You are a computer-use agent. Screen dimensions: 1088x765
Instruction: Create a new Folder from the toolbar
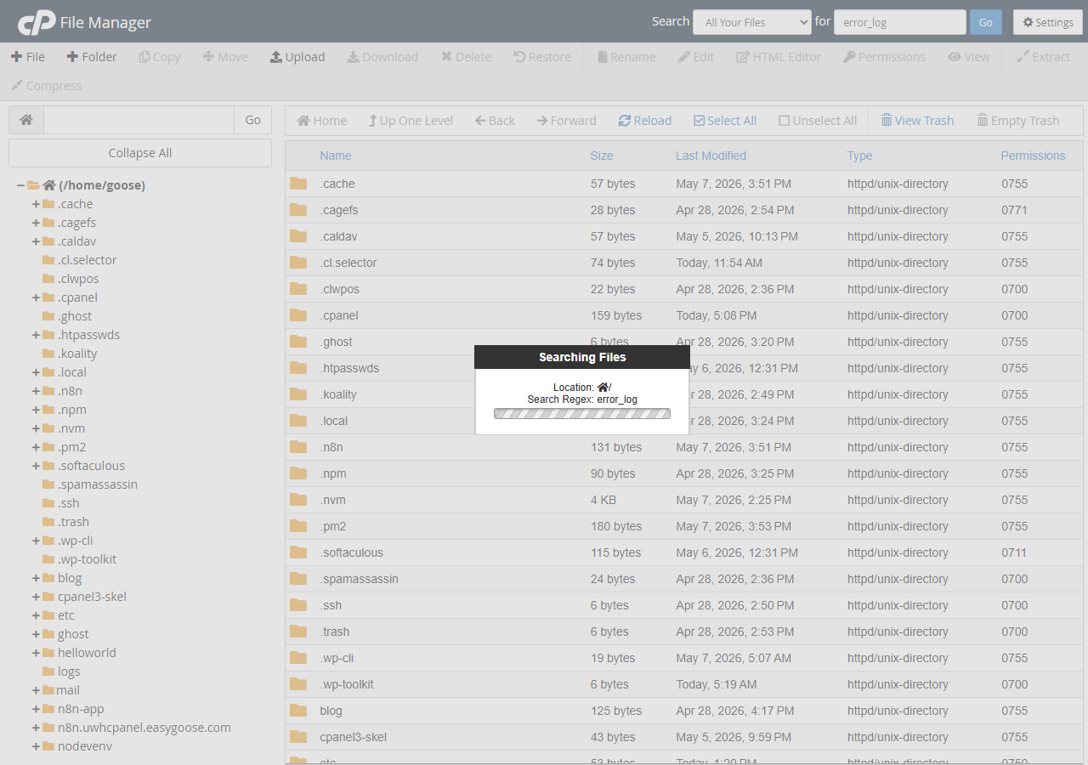[92, 57]
